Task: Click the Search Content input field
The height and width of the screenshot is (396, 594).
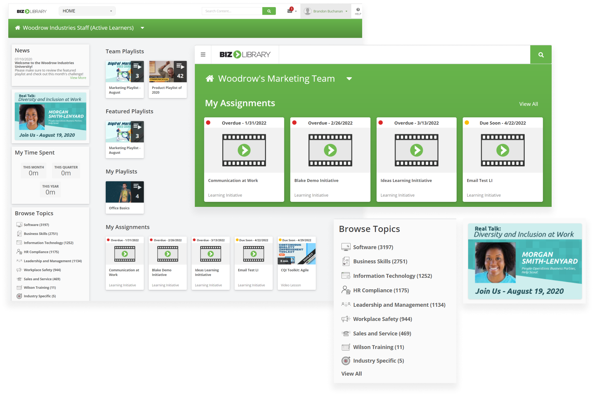Action: (x=232, y=11)
